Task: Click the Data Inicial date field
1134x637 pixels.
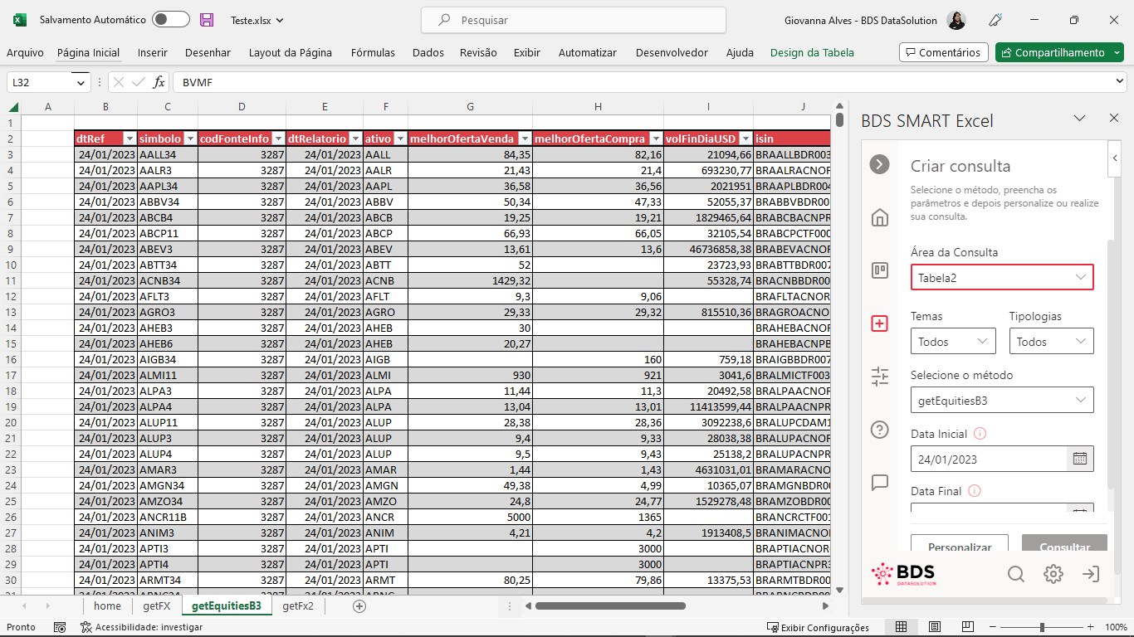Action: pyautogui.click(x=989, y=459)
